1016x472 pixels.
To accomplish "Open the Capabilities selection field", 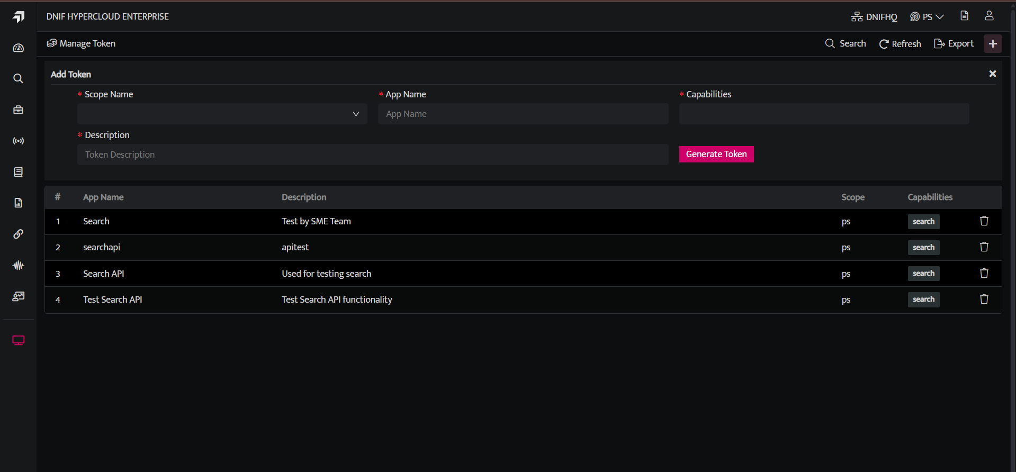I will 824,114.
